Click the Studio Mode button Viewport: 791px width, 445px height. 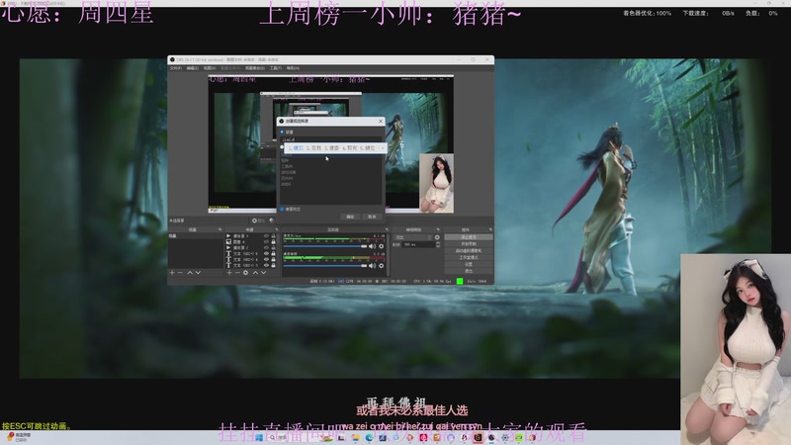(x=469, y=257)
